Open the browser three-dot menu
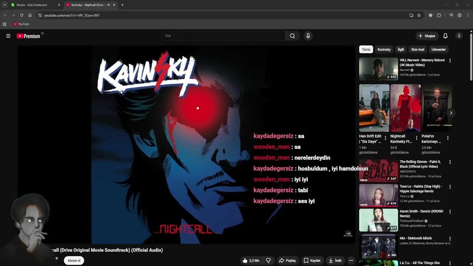 coord(468,15)
